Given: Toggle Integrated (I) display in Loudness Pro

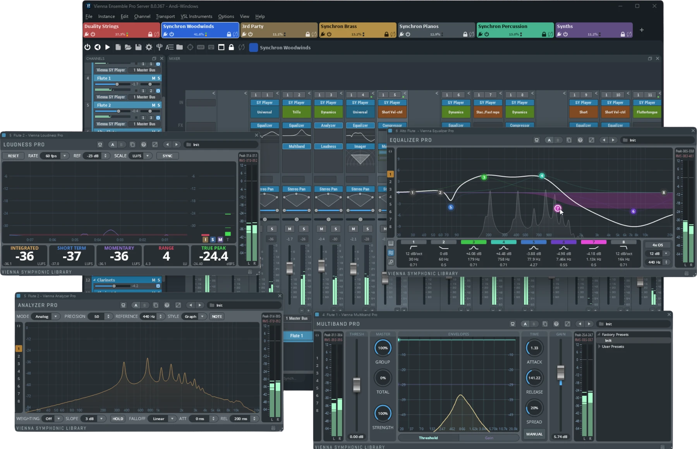Looking at the screenshot, I should coord(205,240).
